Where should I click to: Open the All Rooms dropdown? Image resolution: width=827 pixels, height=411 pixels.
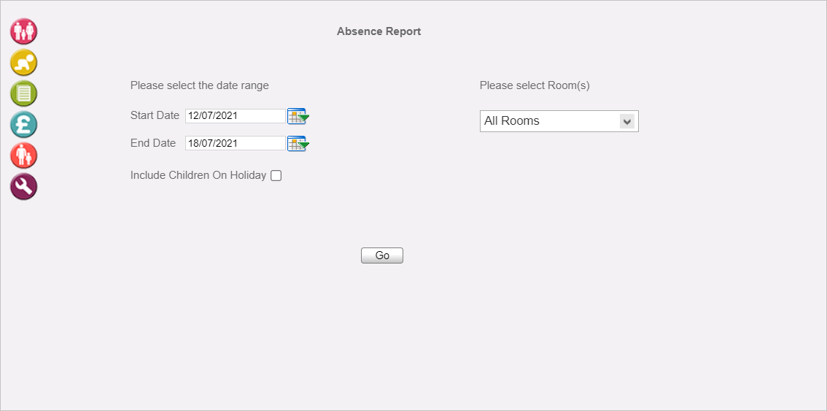559,121
